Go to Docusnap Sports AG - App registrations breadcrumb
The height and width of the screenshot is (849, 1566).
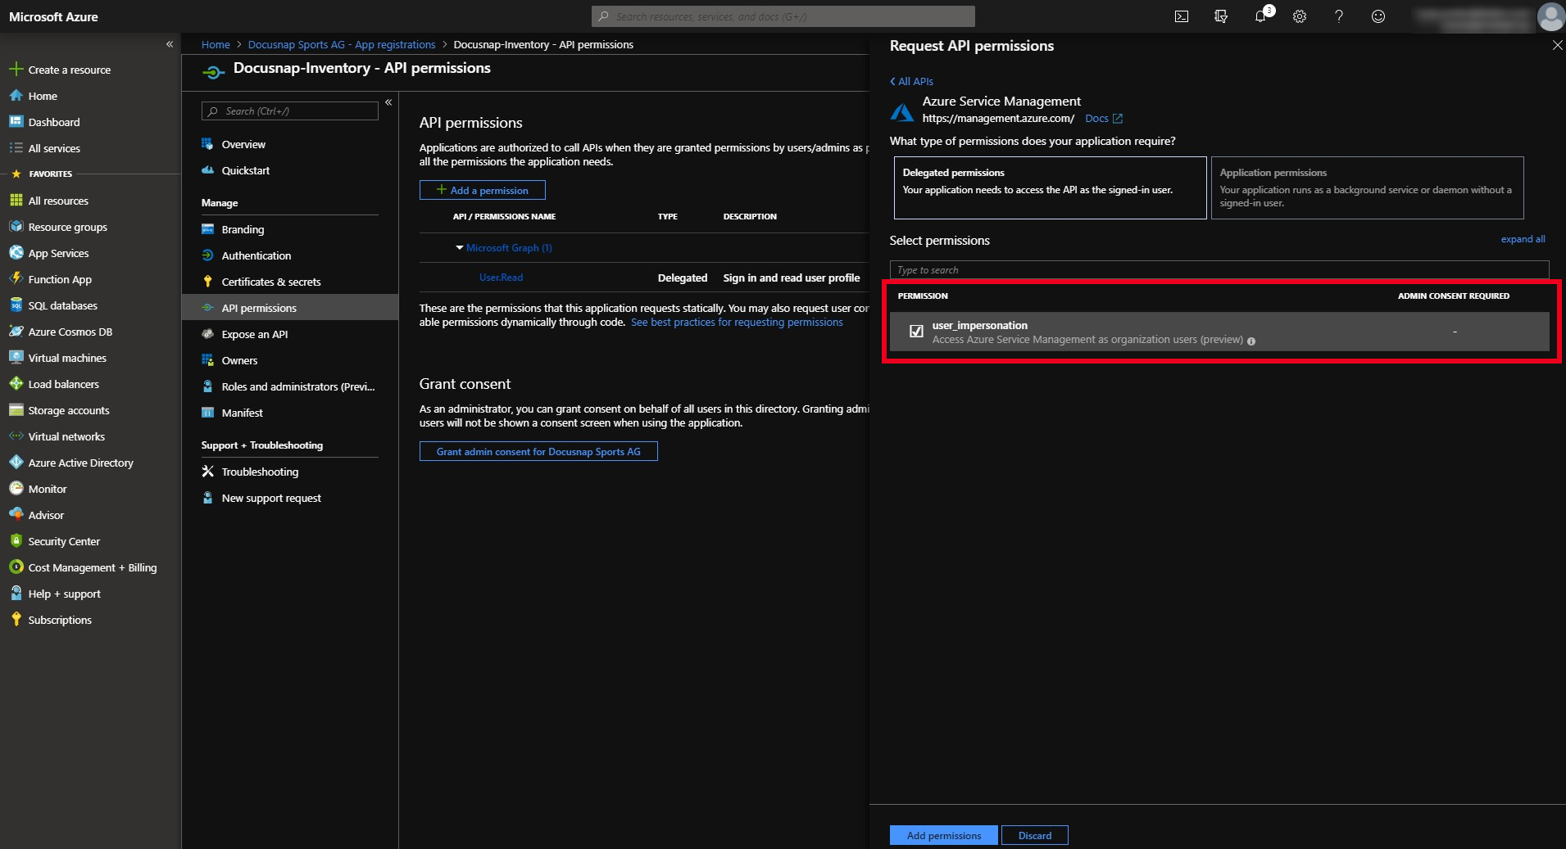coord(342,44)
